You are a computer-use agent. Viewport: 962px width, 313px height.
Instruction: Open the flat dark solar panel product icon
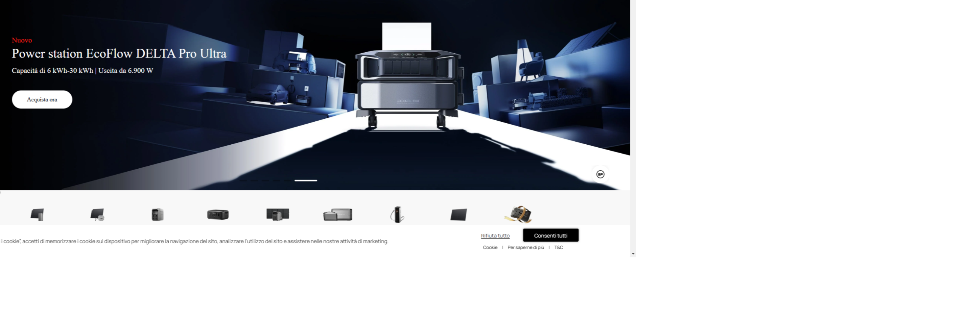458,215
